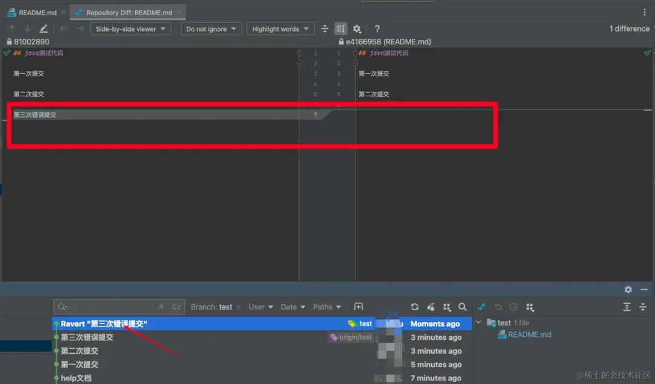This screenshot has height=384, width=655.
Task: Close the README.md editor tab
Action: [x=63, y=13]
